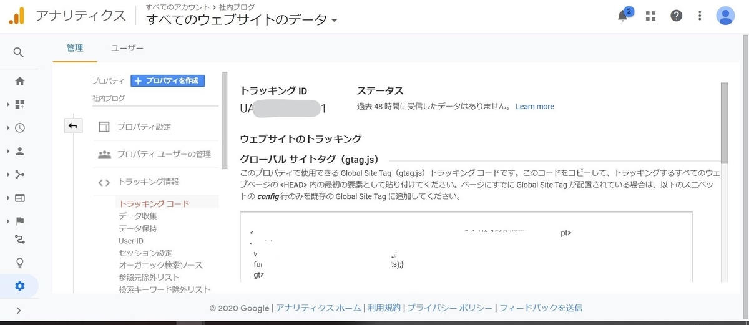Select 検索キーワード除外リスト
The height and width of the screenshot is (325, 749).
coord(164,289)
